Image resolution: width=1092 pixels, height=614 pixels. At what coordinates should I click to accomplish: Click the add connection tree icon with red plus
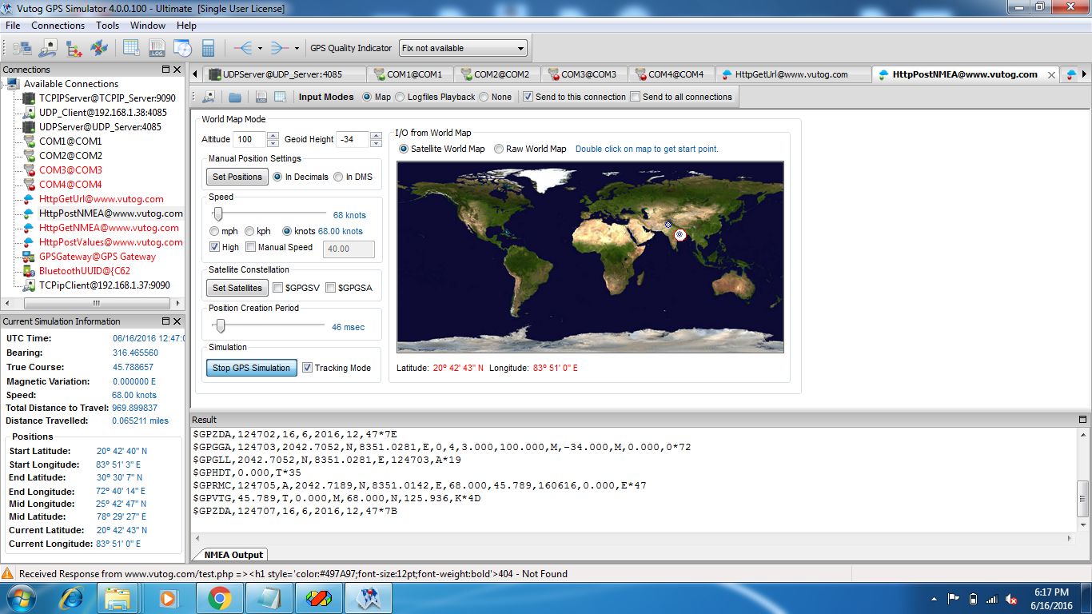point(74,48)
